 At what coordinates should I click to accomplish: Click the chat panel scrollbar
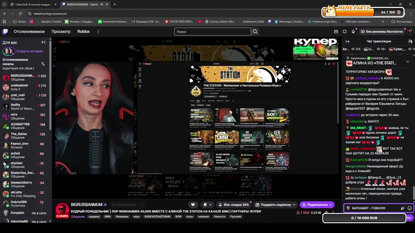pos(414,193)
